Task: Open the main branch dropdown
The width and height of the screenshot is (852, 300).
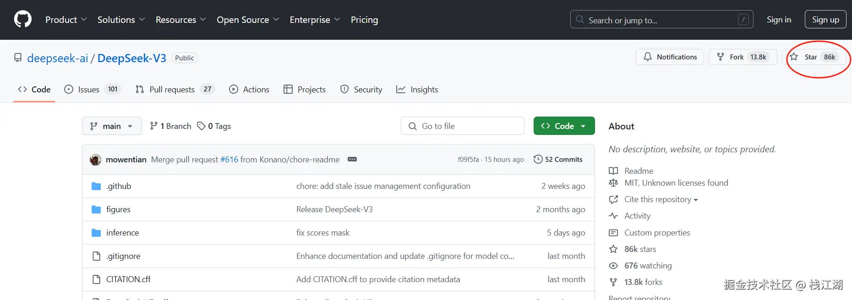Action: click(112, 126)
